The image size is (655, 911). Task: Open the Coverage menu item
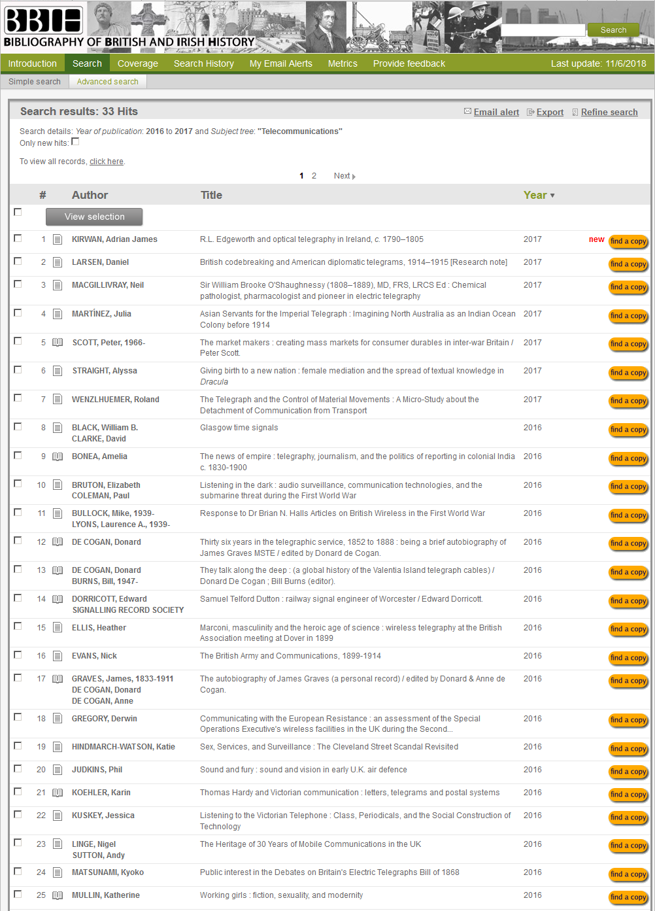137,63
